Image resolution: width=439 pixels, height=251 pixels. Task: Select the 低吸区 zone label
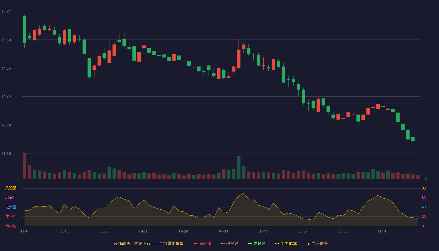(11, 226)
